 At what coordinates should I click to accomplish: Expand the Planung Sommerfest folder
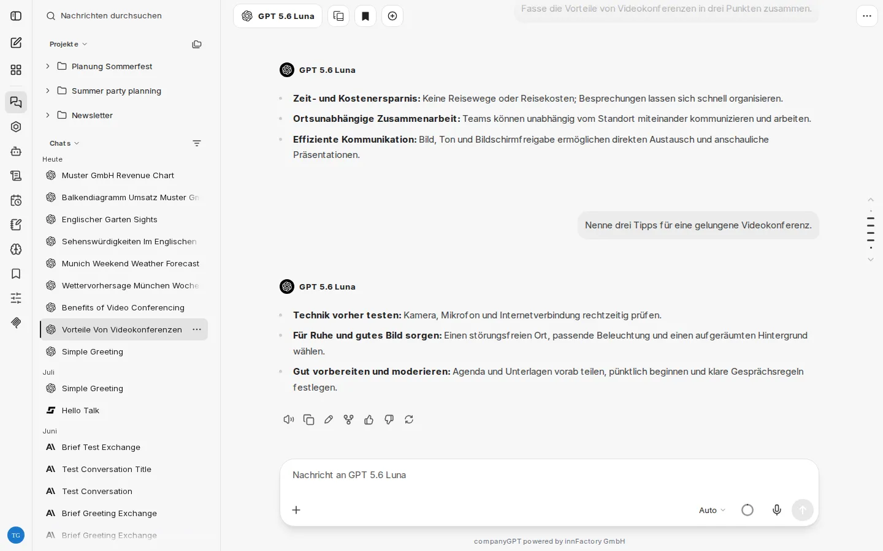[x=48, y=66]
